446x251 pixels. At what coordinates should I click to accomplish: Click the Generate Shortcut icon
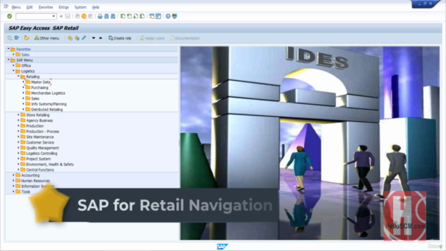pos(158,16)
